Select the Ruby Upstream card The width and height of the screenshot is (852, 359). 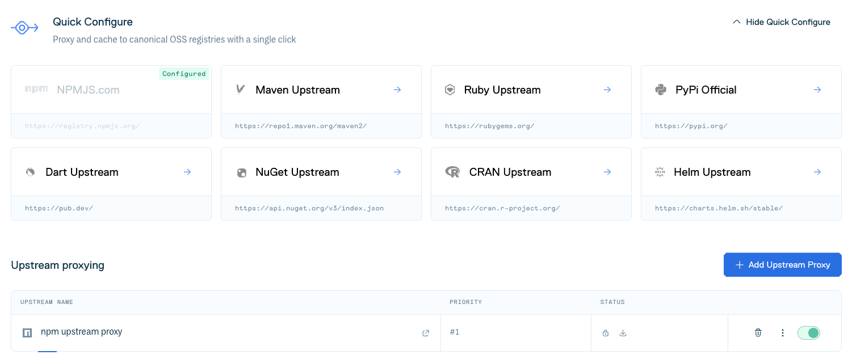click(x=531, y=102)
